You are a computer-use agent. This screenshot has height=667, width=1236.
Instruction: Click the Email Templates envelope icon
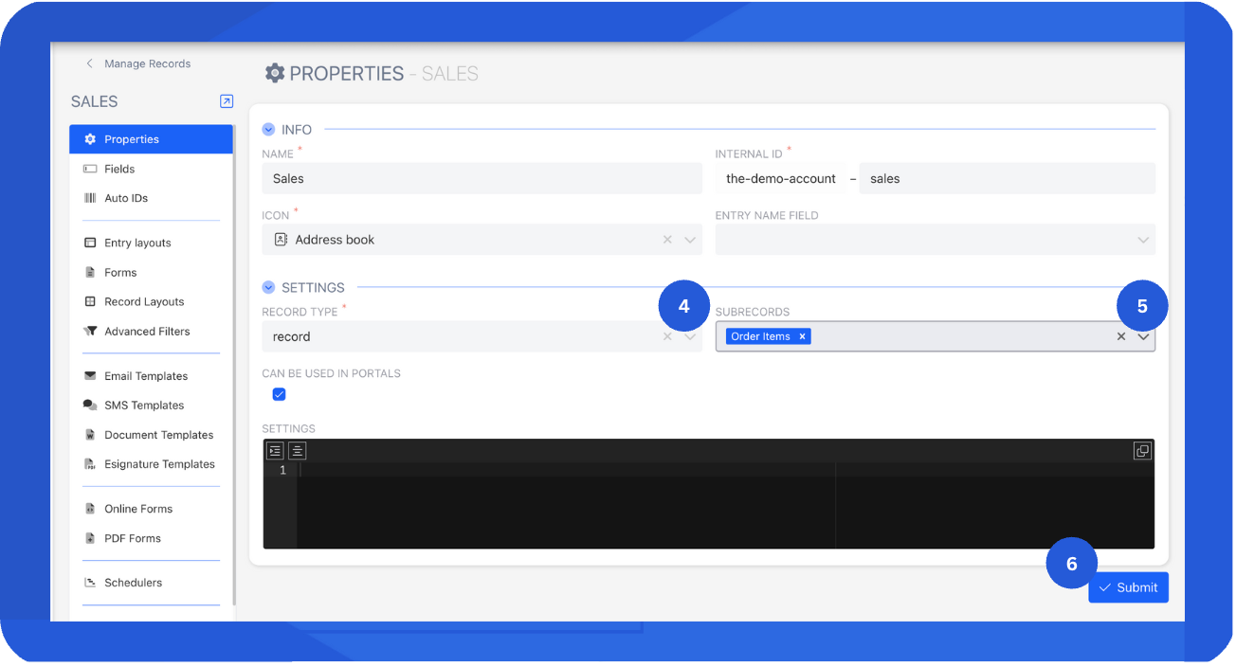coord(90,376)
